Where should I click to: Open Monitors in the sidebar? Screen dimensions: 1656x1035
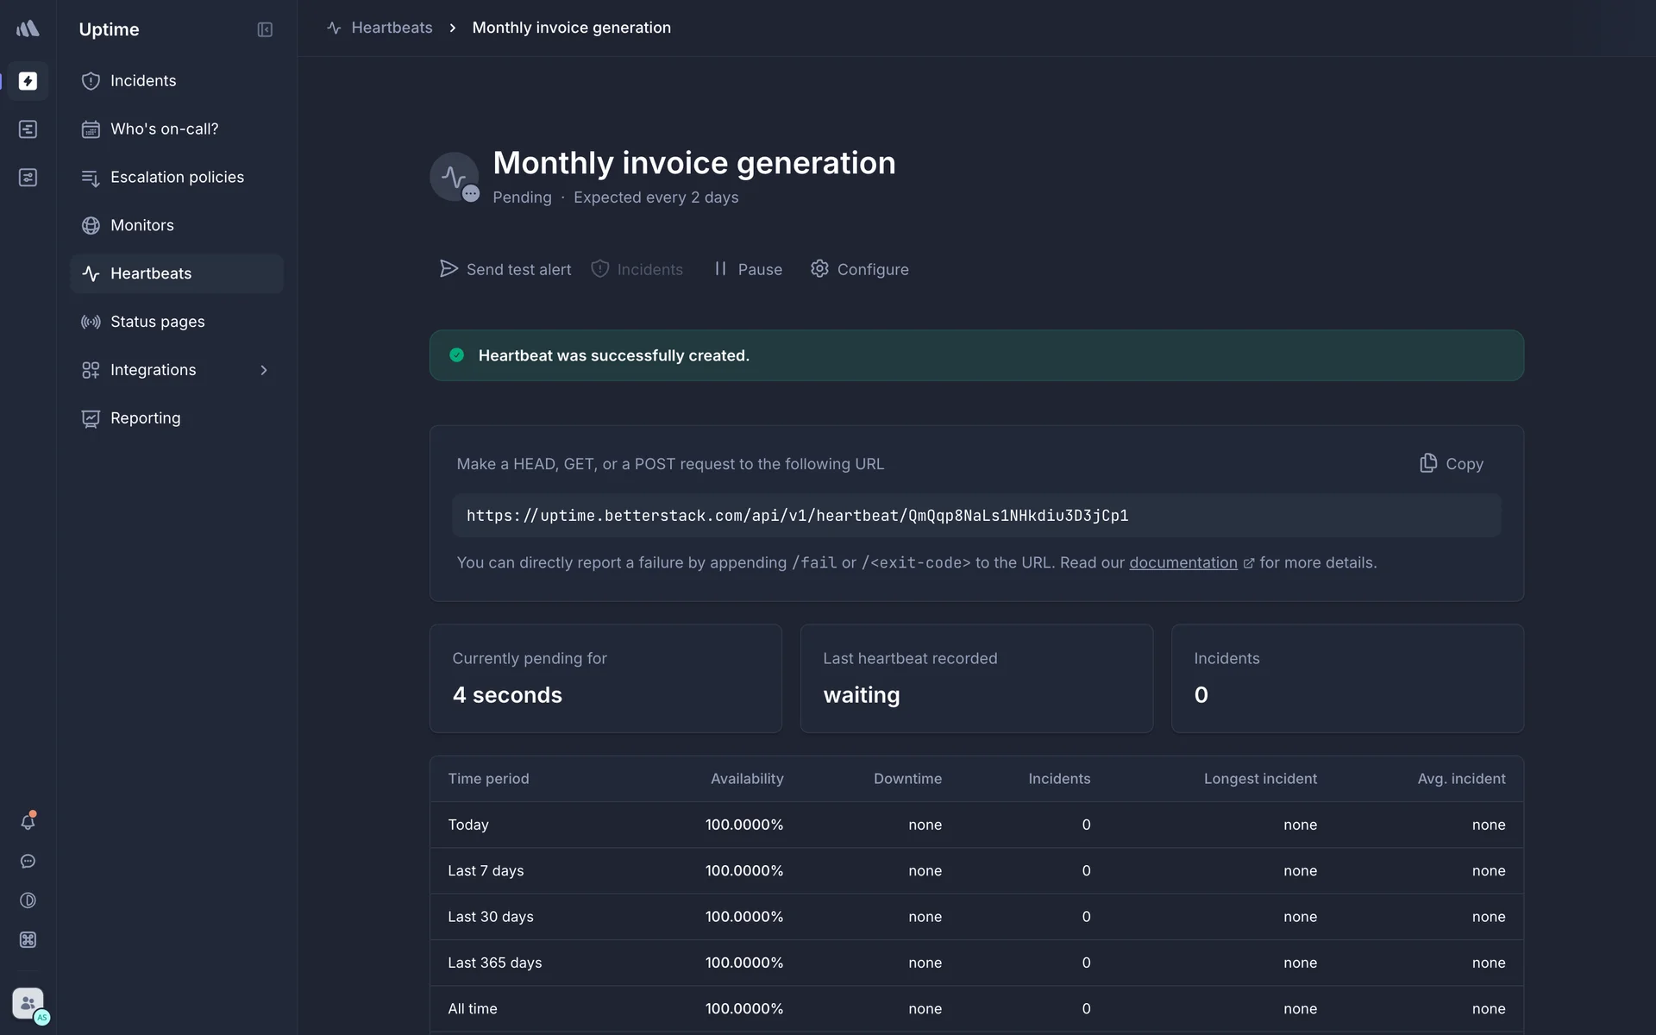click(142, 225)
